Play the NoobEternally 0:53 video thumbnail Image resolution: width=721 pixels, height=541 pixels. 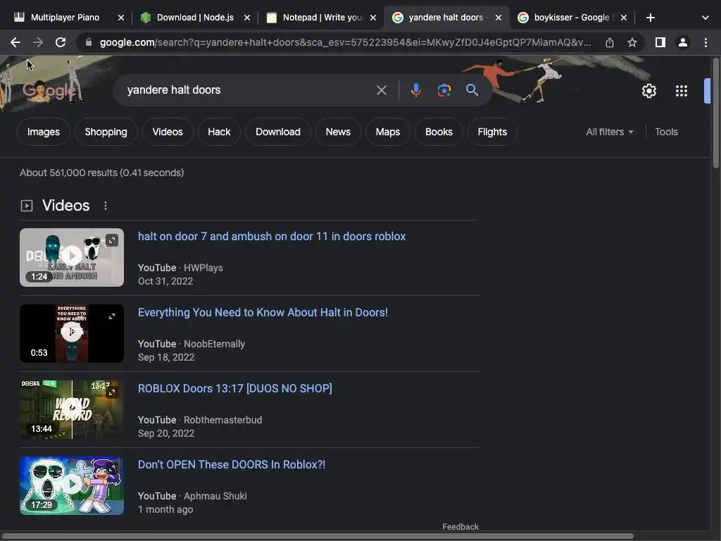tap(72, 333)
